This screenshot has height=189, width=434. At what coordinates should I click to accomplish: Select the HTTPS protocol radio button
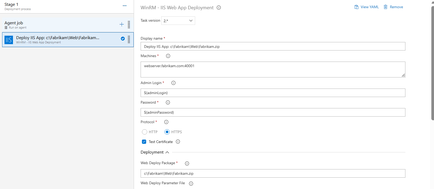(167, 132)
